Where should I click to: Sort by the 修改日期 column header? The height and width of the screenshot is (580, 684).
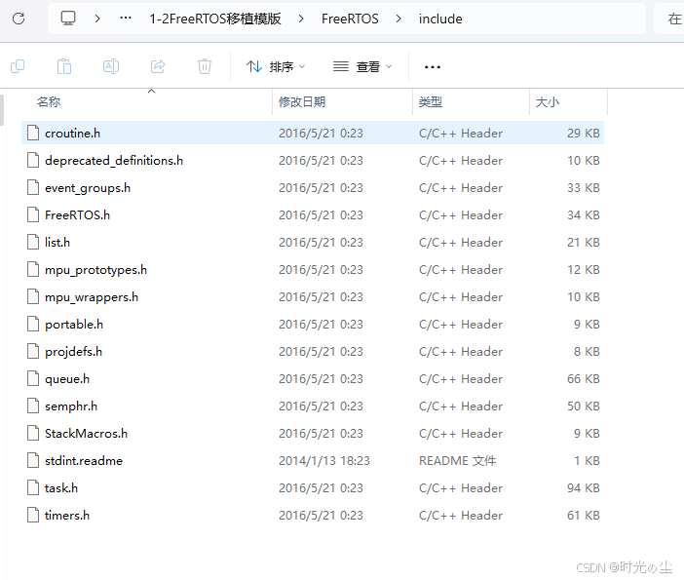pos(302,102)
